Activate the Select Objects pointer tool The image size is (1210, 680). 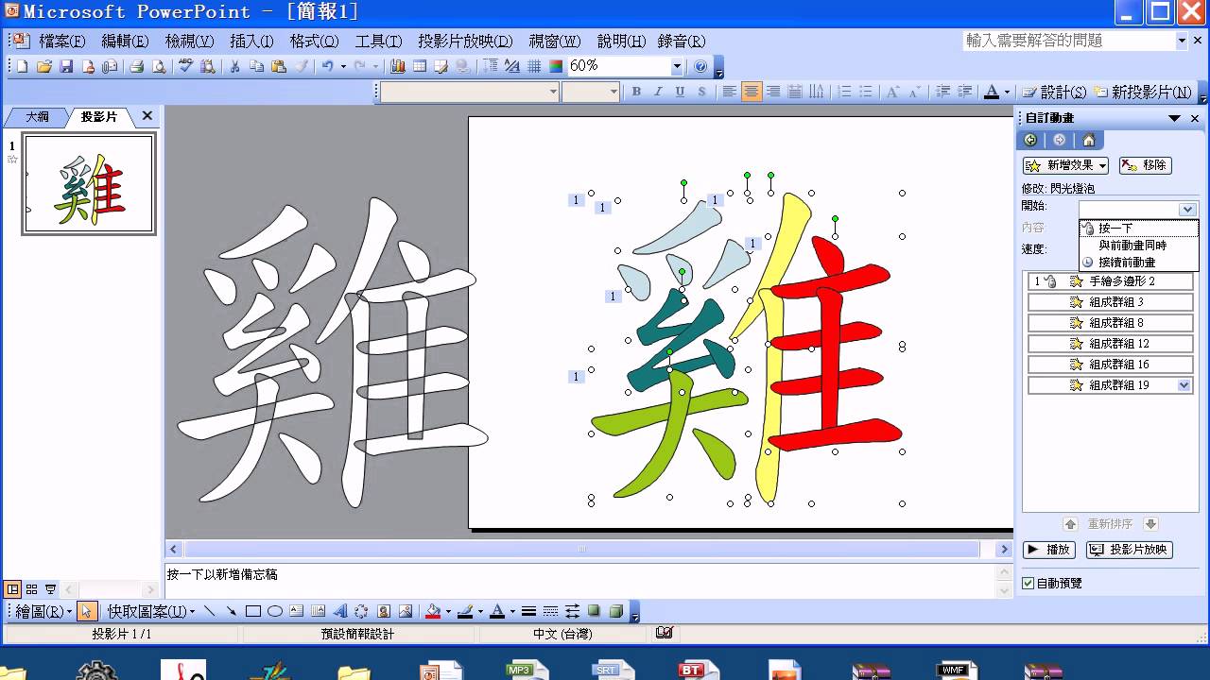(86, 612)
